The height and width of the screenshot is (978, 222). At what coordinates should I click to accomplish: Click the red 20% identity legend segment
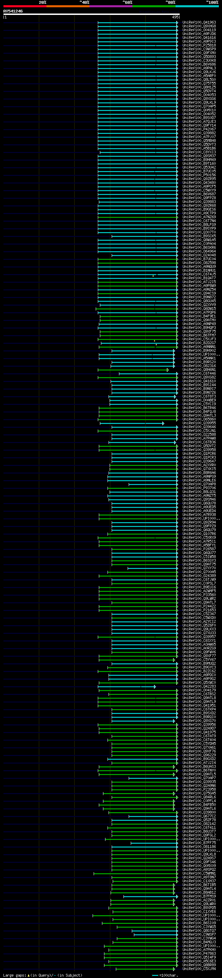(25, 6)
